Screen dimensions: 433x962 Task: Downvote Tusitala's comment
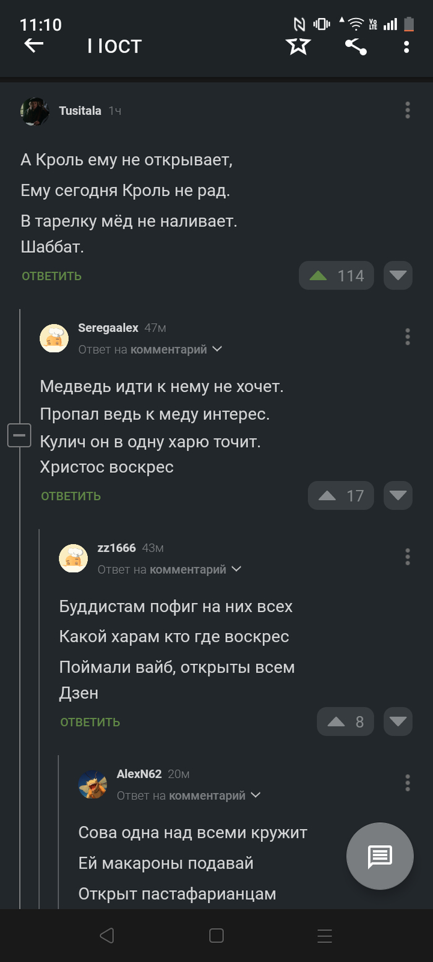398,276
